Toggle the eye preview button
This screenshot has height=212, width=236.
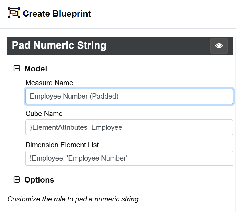tap(219, 46)
